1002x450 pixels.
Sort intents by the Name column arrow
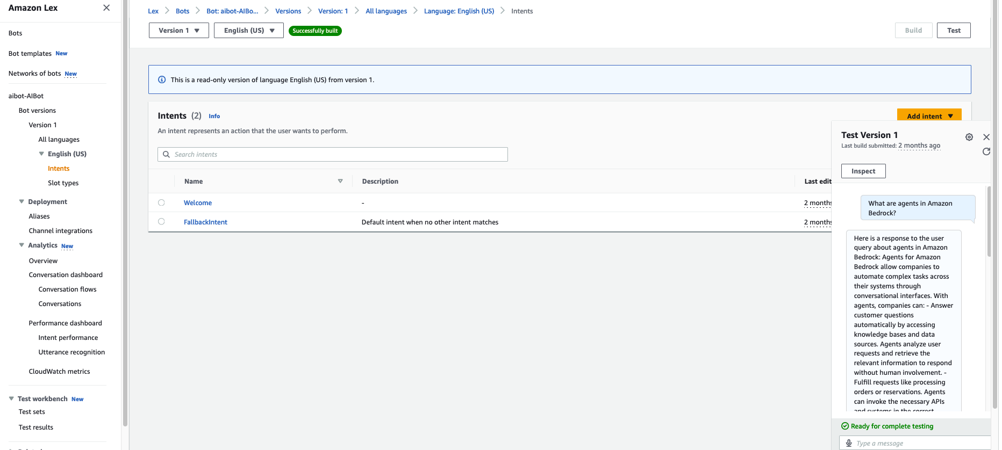tap(340, 181)
